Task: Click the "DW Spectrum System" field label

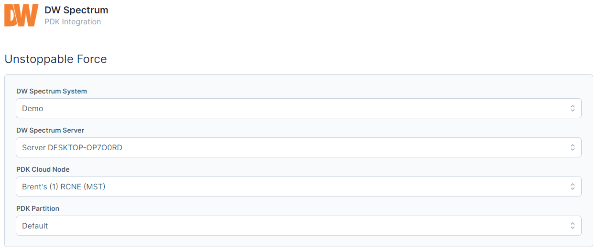Action: click(52, 91)
